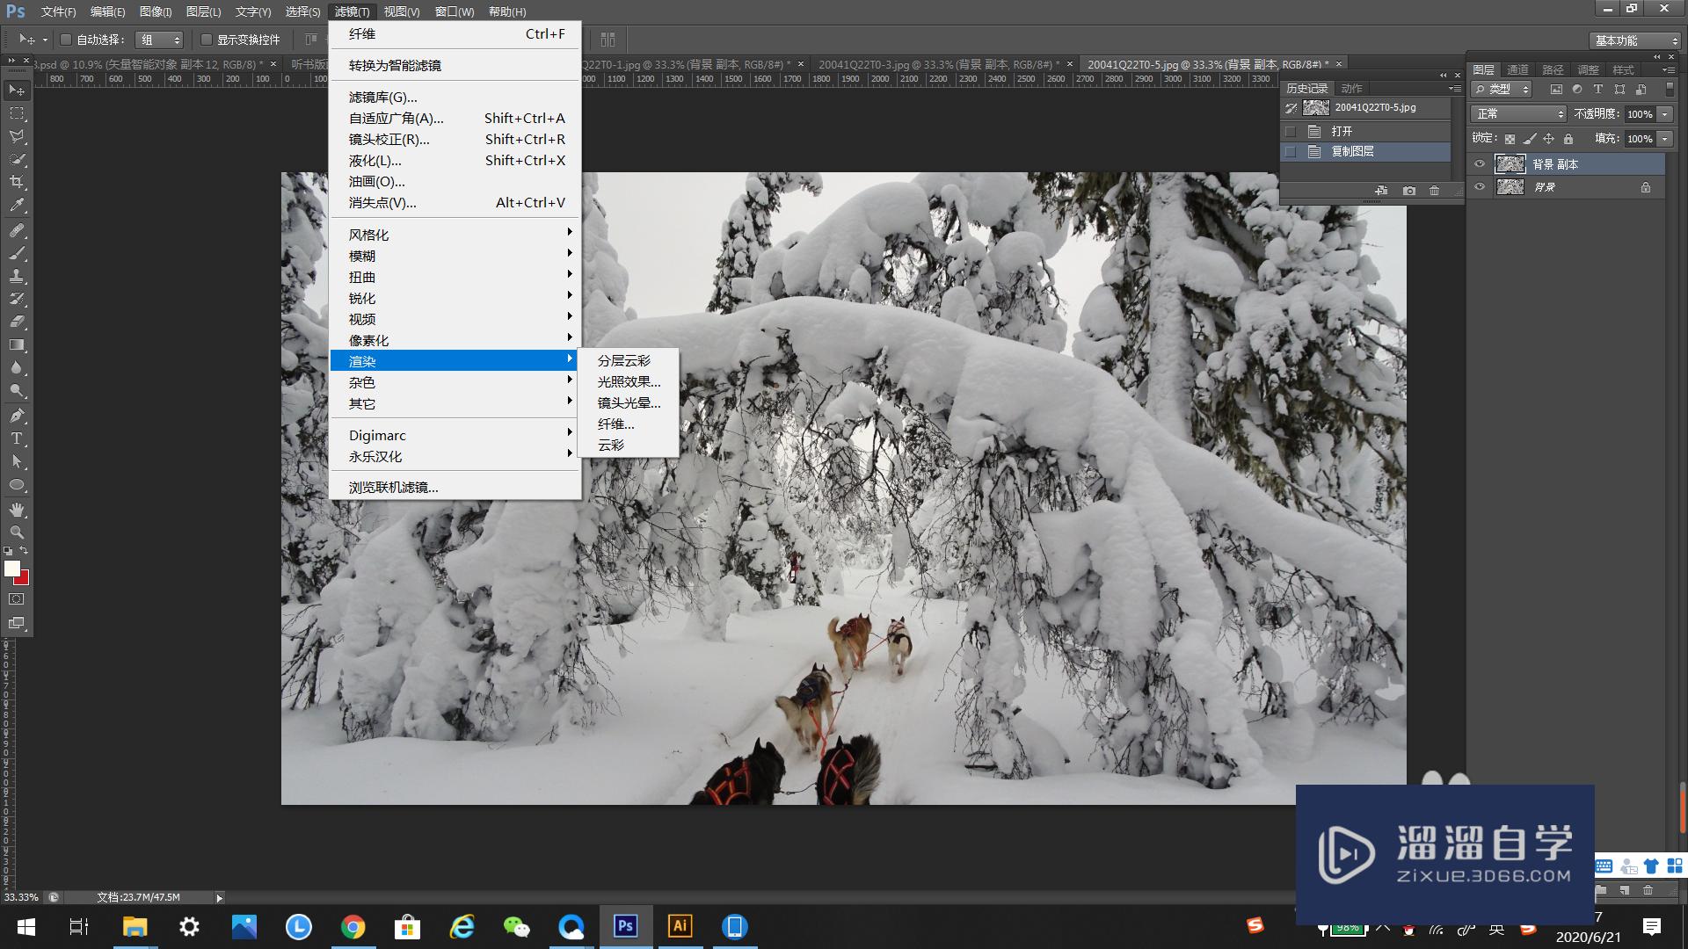The image size is (1688, 949).
Task: Select the Zoom magnifier tool
Action: (16, 532)
